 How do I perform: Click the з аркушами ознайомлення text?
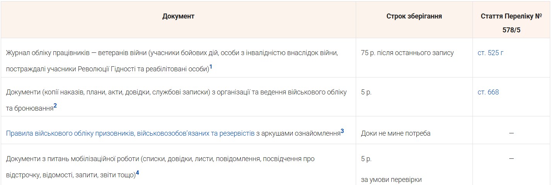point(298,133)
